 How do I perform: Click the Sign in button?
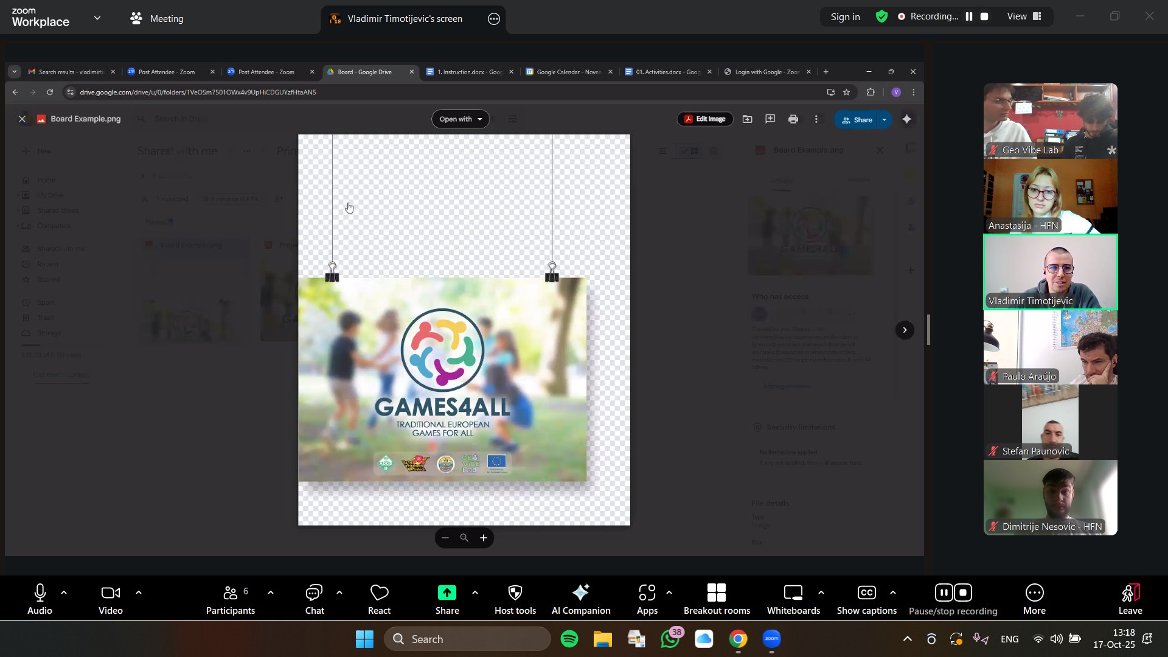click(x=846, y=16)
